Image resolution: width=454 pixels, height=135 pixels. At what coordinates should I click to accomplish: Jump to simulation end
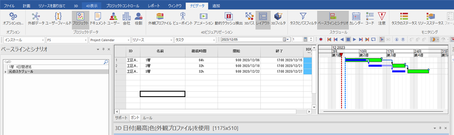367,40
